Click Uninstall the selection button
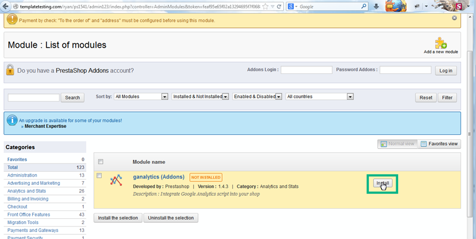This screenshot has width=476, height=239. click(x=171, y=218)
